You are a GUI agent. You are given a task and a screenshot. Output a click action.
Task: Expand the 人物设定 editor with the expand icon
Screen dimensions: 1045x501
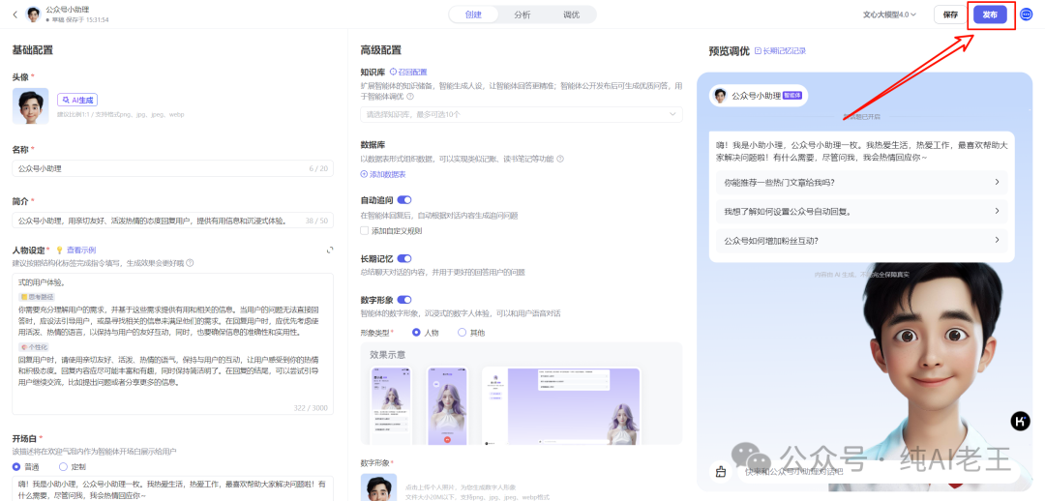[x=330, y=250]
